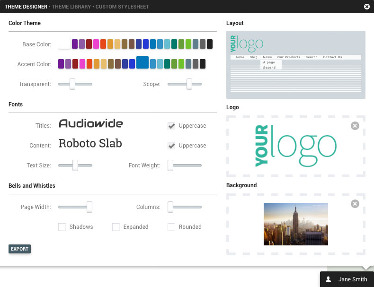Check the Expanded option
This screenshot has height=287, width=374.
pos(116,227)
